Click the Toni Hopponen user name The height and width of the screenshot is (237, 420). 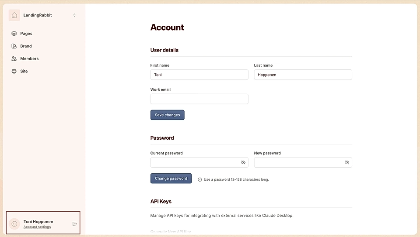(x=38, y=221)
